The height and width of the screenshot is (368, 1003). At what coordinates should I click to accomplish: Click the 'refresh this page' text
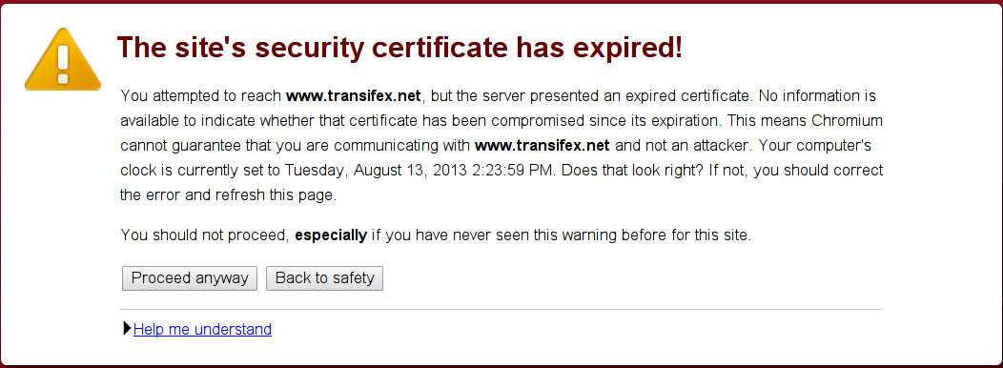click(x=276, y=195)
